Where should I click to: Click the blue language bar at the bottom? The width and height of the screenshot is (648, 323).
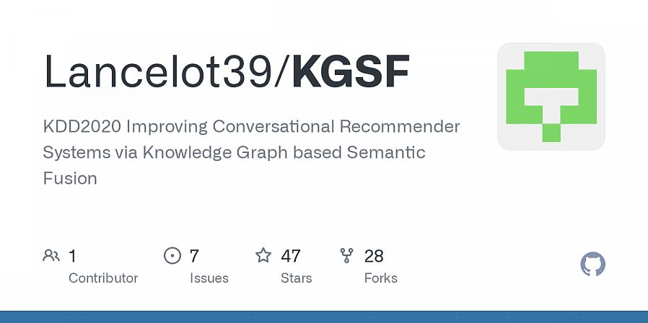coord(324,317)
